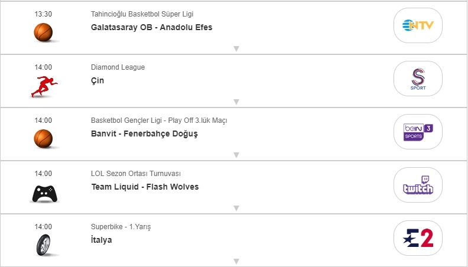Click the basketball icon beside Banvit match
This screenshot has height=267, width=468.
pos(43,138)
